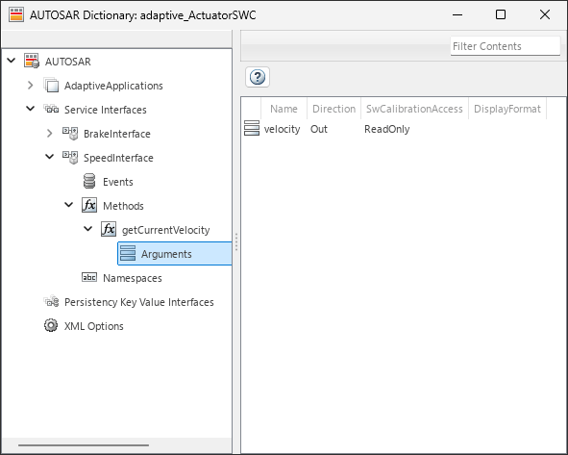The width and height of the screenshot is (568, 455).
Task: Select Persistency Key Value Interfaces
Action: [x=139, y=302]
